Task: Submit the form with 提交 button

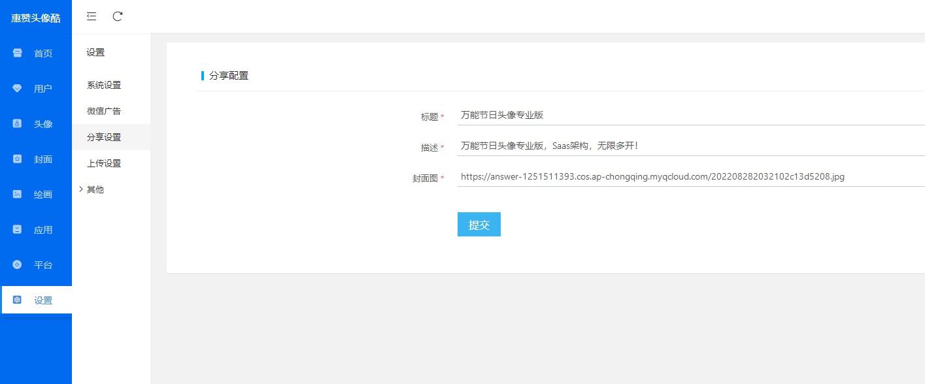Action: pos(479,224)
